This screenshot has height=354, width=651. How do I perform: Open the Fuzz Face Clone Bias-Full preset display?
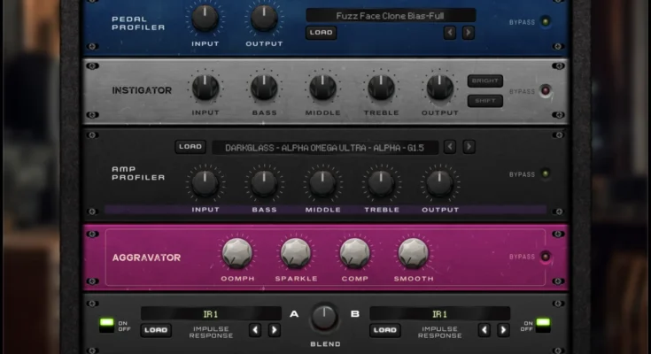pyautogui.click(x=391, y=15)
